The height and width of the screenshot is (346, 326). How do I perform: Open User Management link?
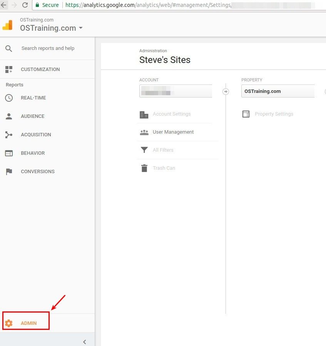[173, 132]
